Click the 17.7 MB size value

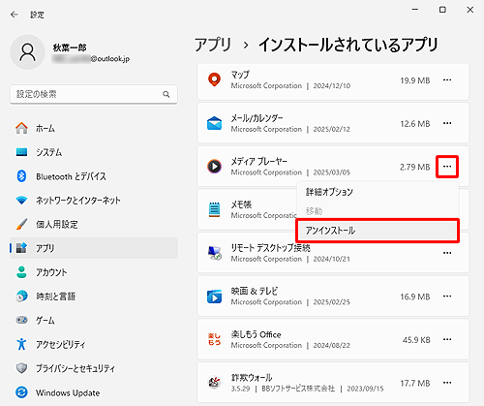click(x=415, y=384)
